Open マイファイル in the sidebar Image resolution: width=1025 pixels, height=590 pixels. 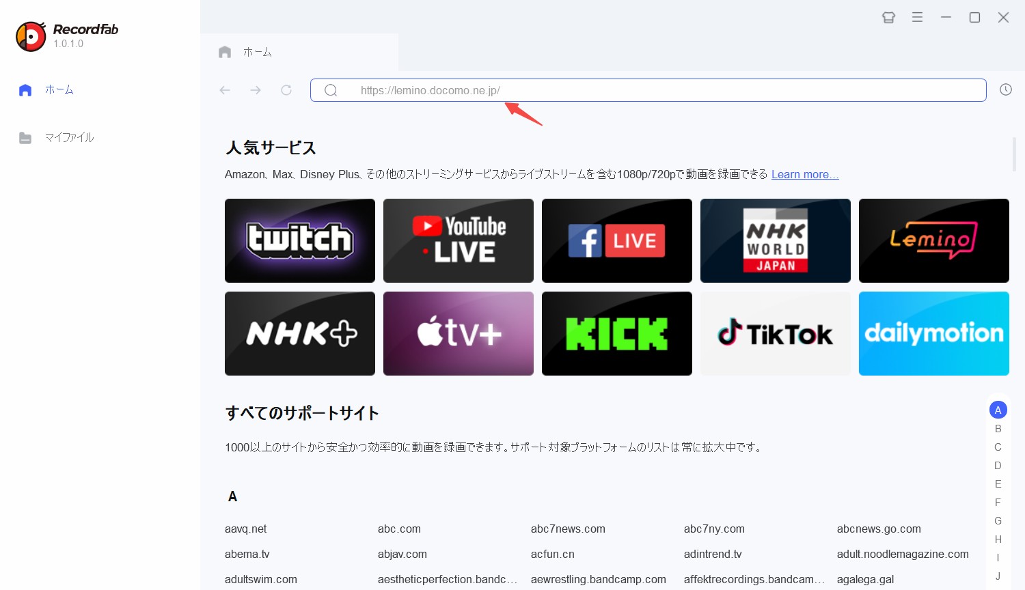pos(56,138)
